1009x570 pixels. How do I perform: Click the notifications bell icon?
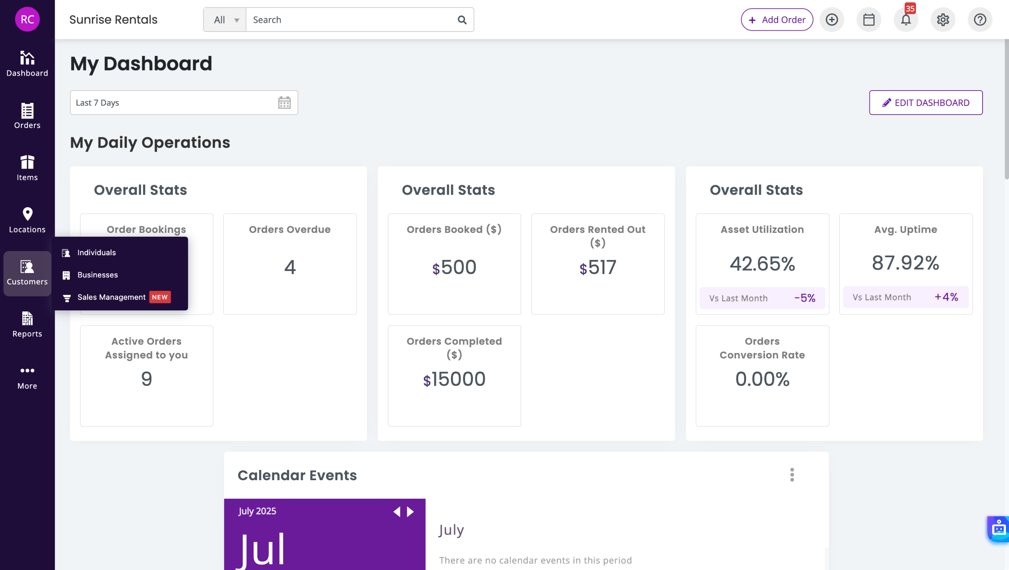906,20
